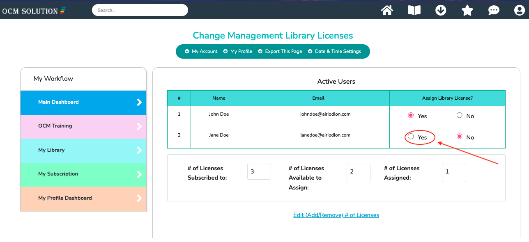The height and width of the screenshot is (242, 529).
Task: Open the Edit (Add/Remove) # of Licenses link
Action: coord(336,215)
